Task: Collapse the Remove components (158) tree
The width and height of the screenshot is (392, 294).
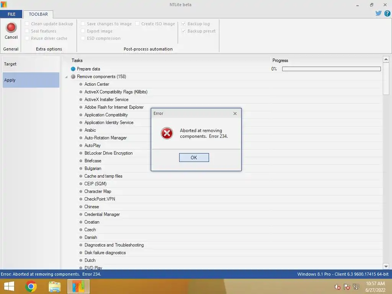Action: click(66, 77)
